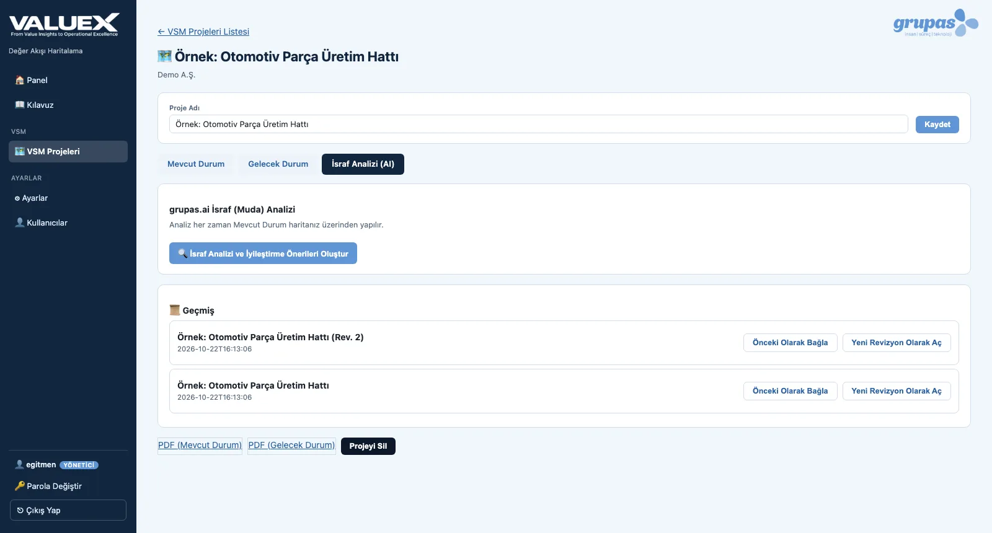This screenshot has width=992, height=533.
Task: Click the Projeyi Sil button
Action: (368, 446)
